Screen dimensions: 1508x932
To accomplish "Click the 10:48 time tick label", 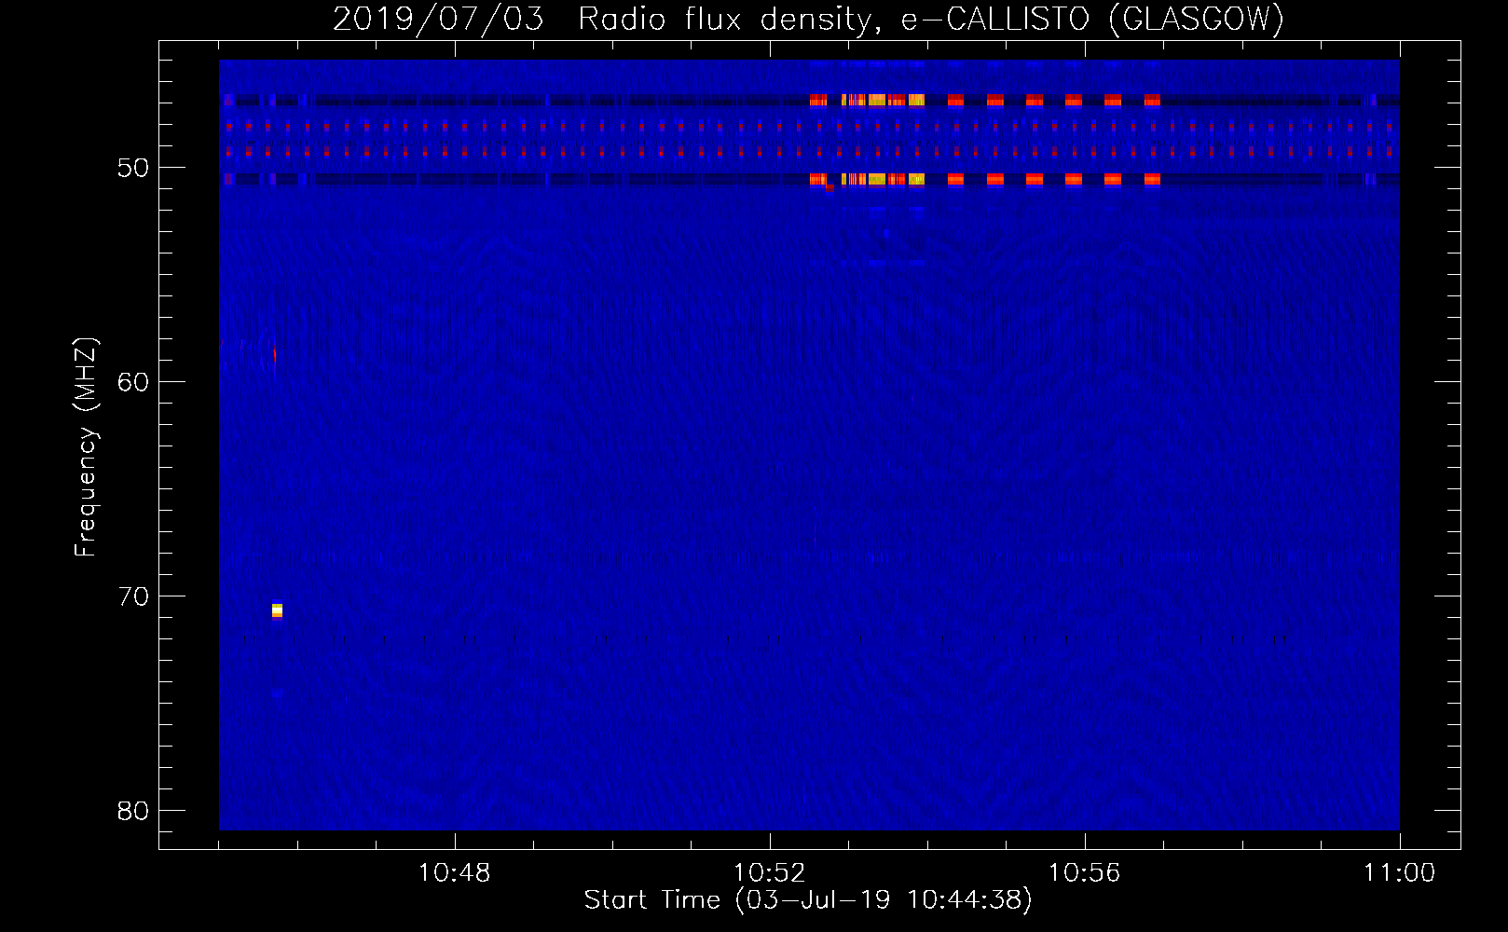I will [x=454, y=873].
